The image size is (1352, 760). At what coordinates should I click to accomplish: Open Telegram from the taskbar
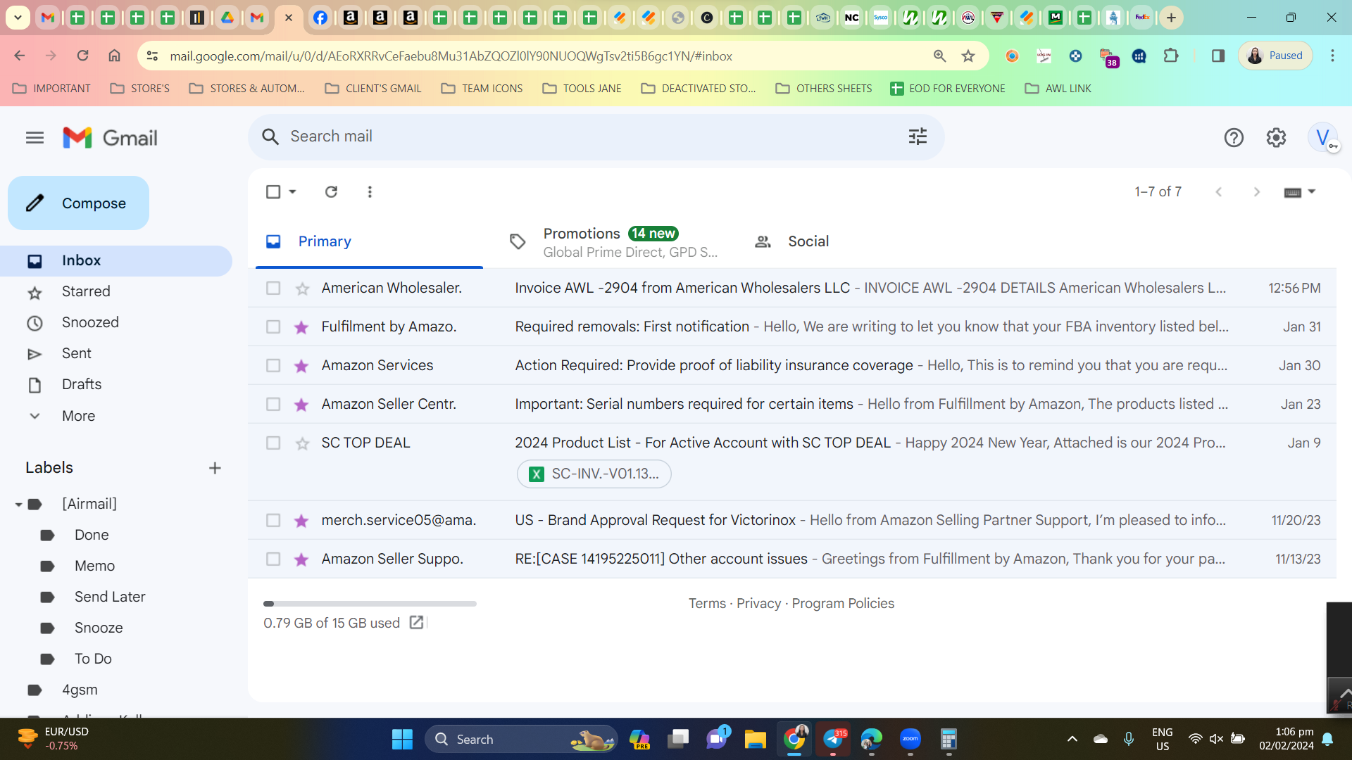click(833, 739)
